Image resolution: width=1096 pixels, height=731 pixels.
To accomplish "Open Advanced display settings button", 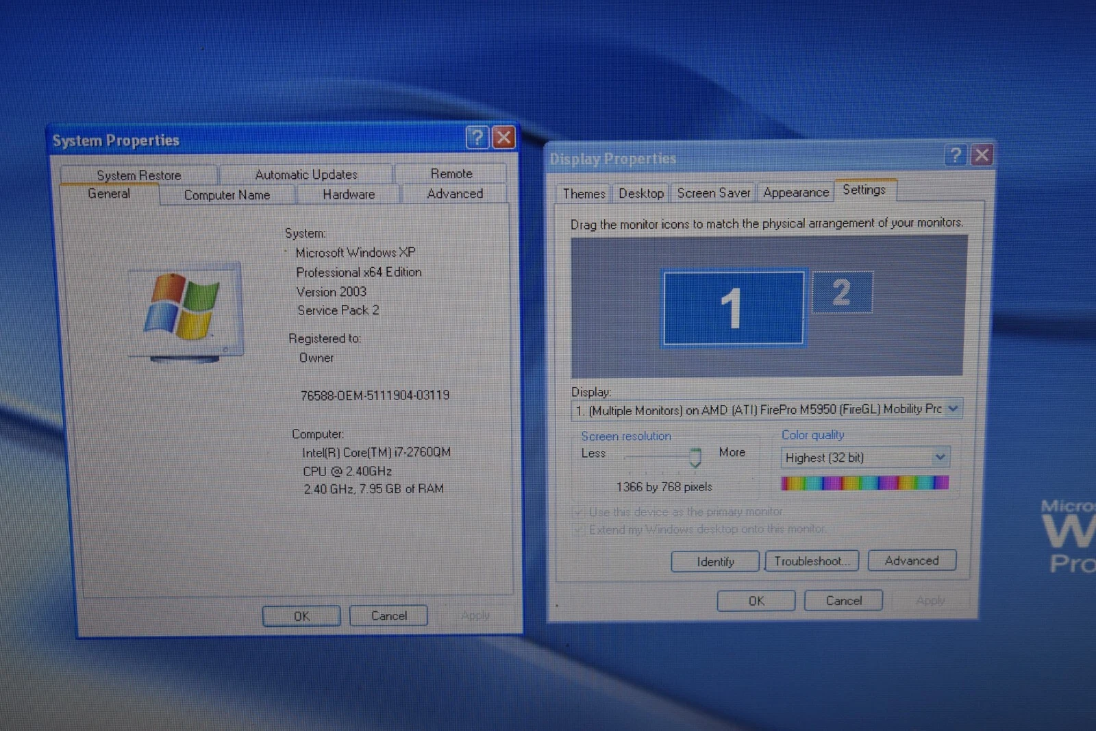I will 912,560.
